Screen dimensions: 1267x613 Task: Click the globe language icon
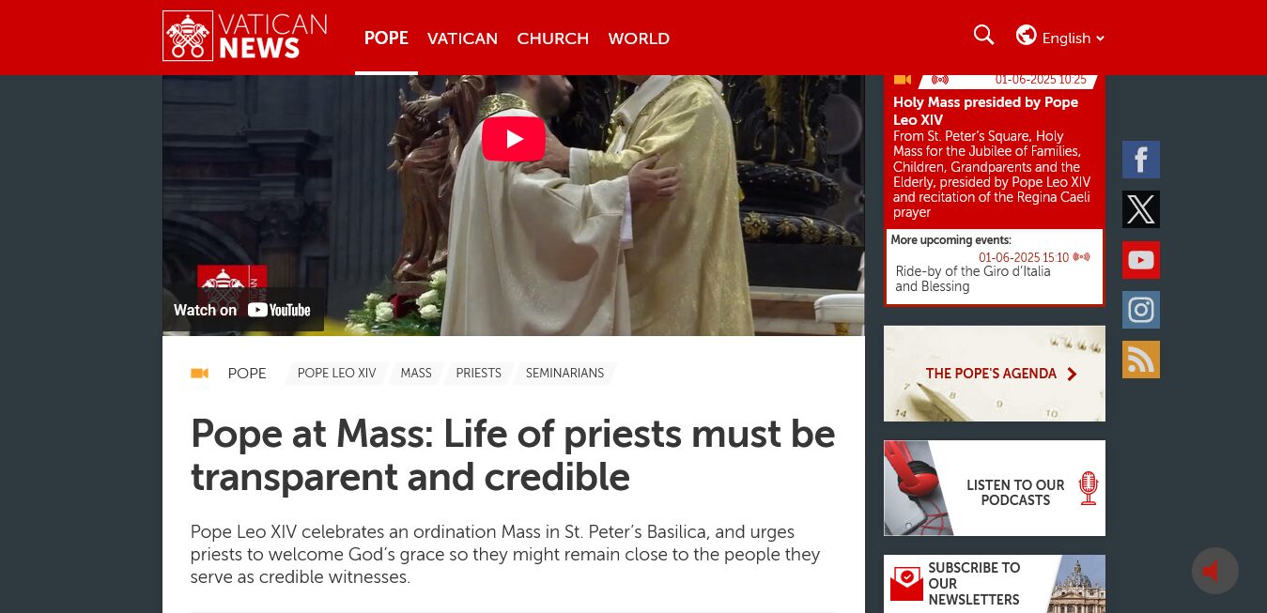click(x=1026, y=36)
